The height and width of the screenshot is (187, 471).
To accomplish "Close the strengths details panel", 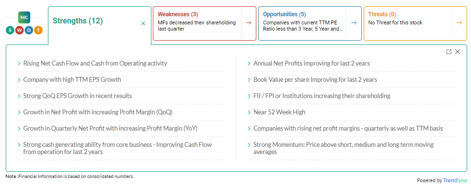I will coord(458,52).
